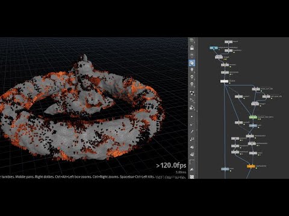The image size is (289, 216).
Task: Select the orange node in the network
Action: [251, 166]
